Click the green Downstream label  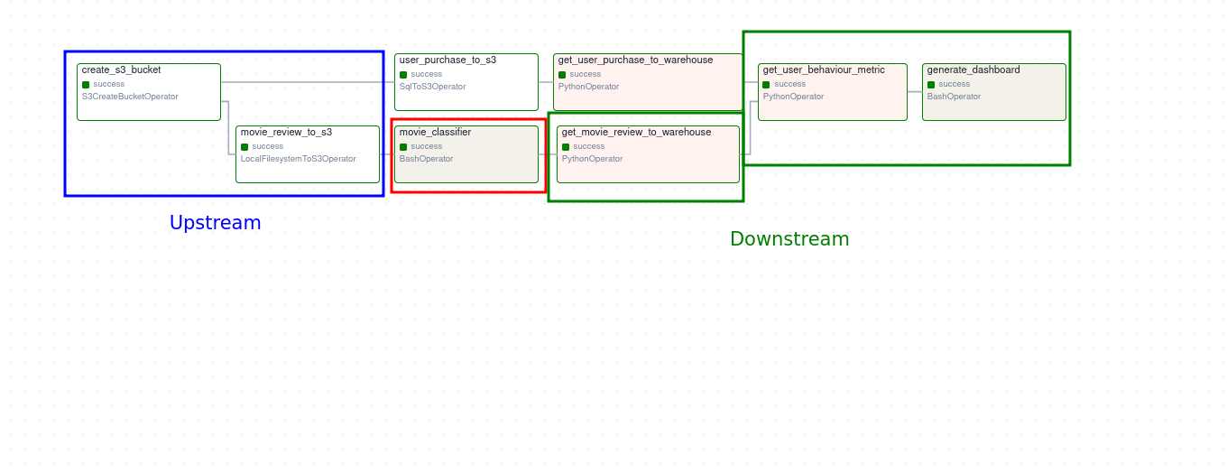789,239
